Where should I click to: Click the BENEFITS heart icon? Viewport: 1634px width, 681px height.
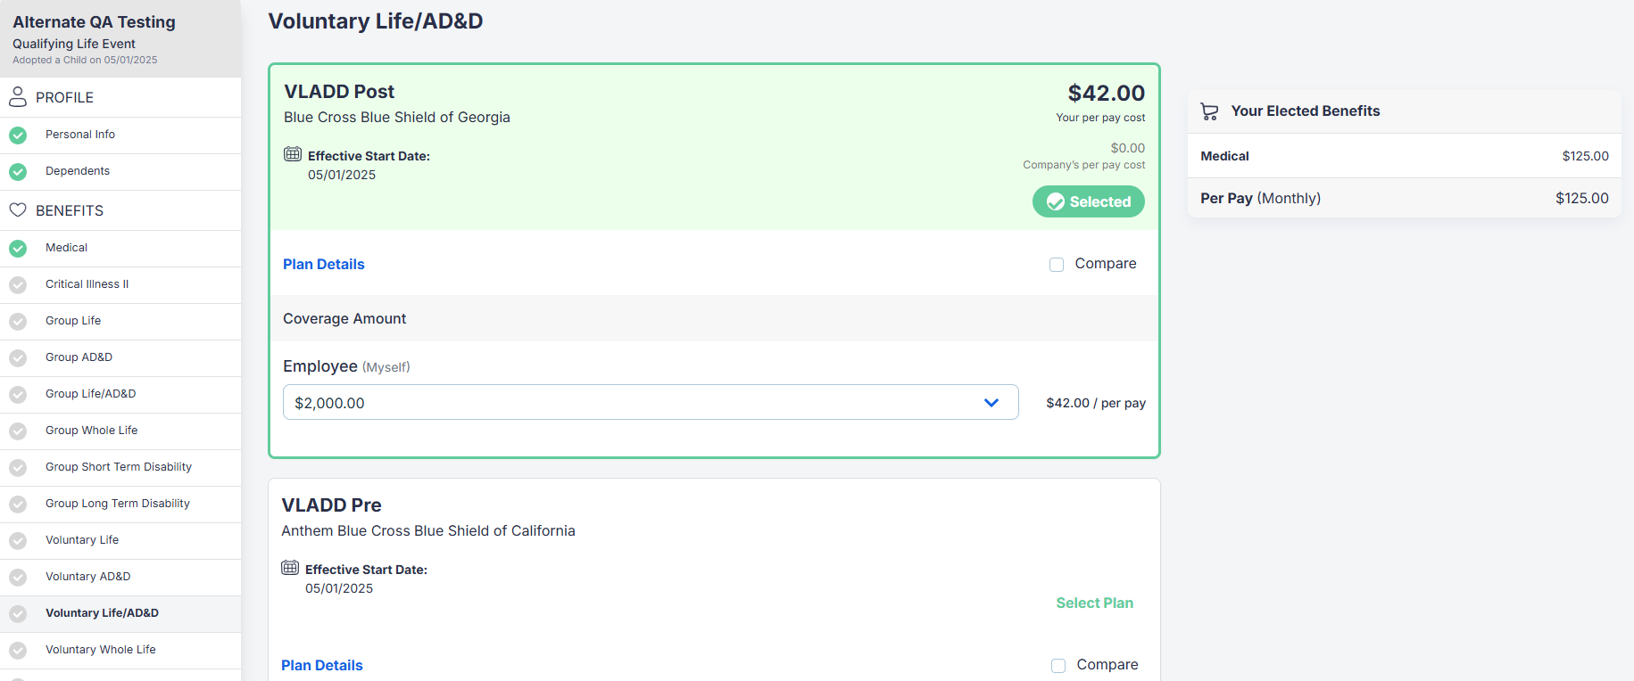[18, 210]
